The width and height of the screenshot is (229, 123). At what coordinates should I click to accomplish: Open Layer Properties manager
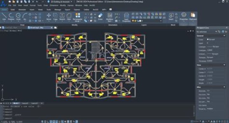click(126, 17)
